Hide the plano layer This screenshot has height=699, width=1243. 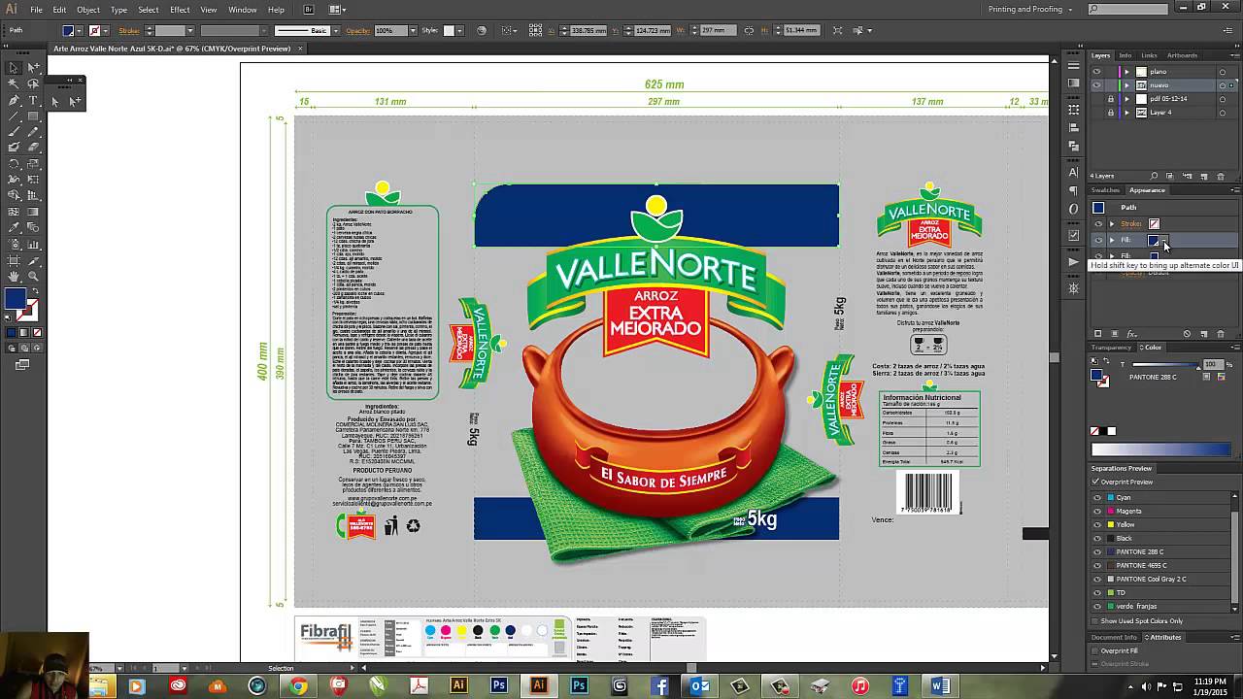tap(1097, 72)
